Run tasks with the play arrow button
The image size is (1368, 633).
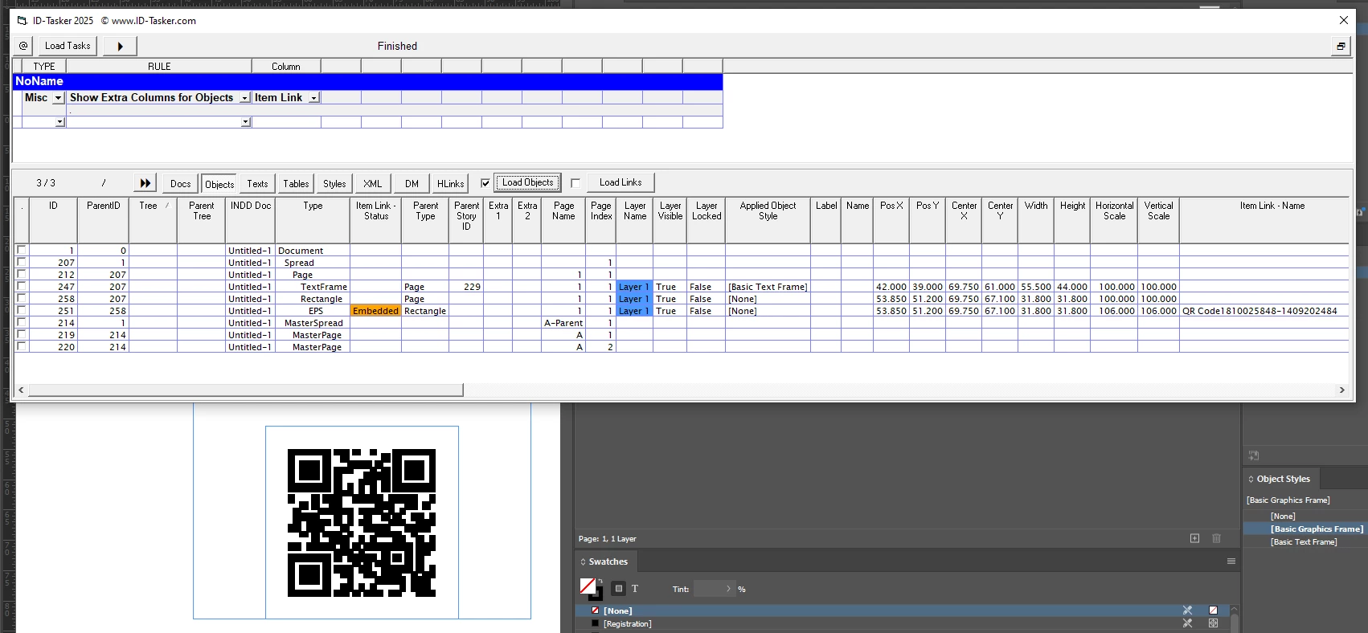(120, 46)
